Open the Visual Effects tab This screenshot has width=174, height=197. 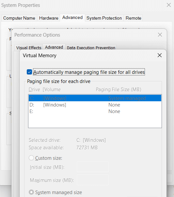pos(29,48)
